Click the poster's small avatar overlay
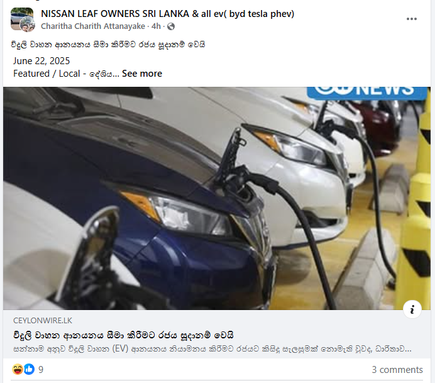This screenshot has width=435, height=383. click(27, 25)
